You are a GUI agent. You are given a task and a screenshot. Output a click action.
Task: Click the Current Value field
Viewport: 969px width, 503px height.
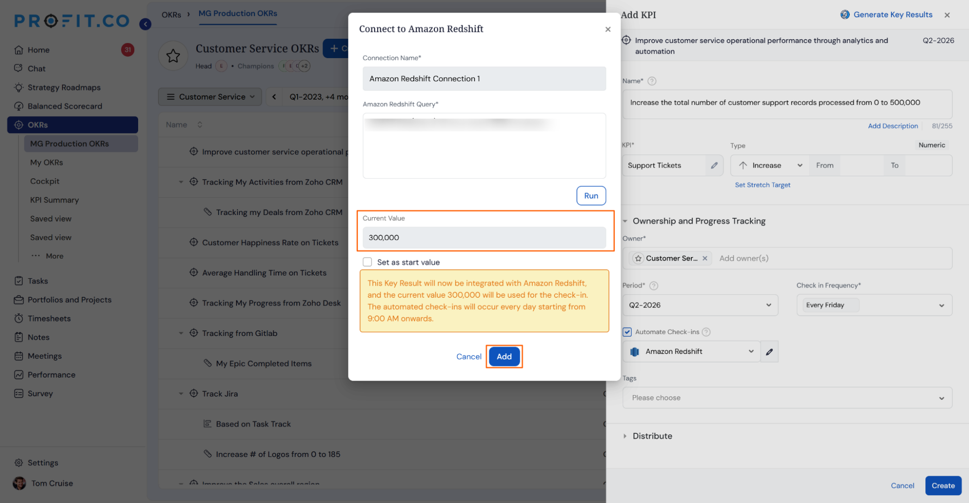coord(484,238)
